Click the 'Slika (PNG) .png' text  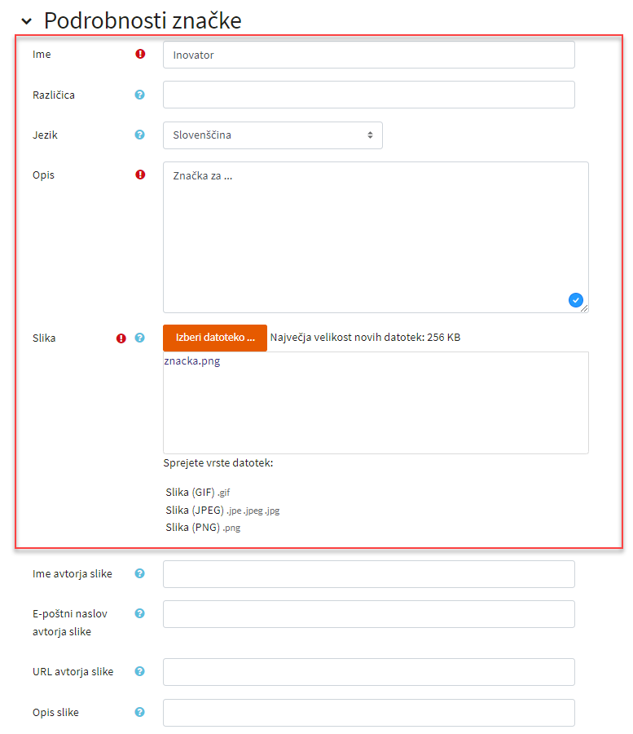pyautogui.click(x=203, y=528)
